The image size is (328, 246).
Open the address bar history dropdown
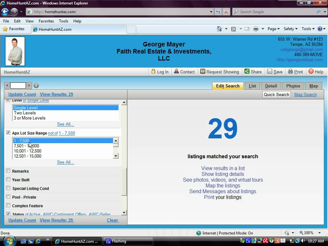(x=211, y=12)
